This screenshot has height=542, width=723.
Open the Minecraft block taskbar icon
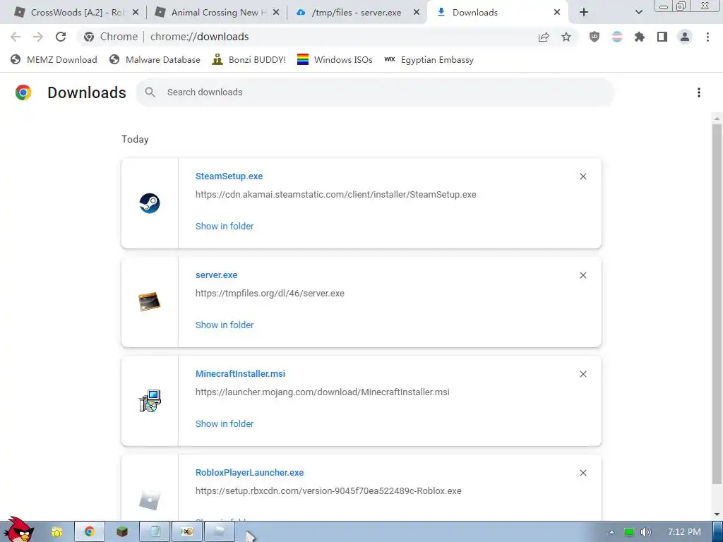click(x=122, y=531)
